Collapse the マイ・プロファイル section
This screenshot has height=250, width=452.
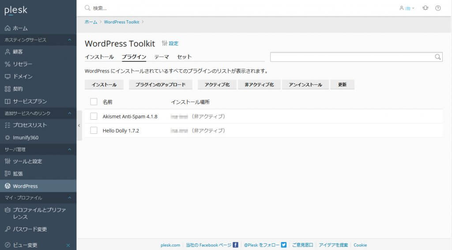(x=69, y=198)
